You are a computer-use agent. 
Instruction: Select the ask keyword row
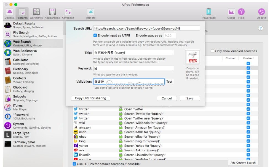point(165,150)
